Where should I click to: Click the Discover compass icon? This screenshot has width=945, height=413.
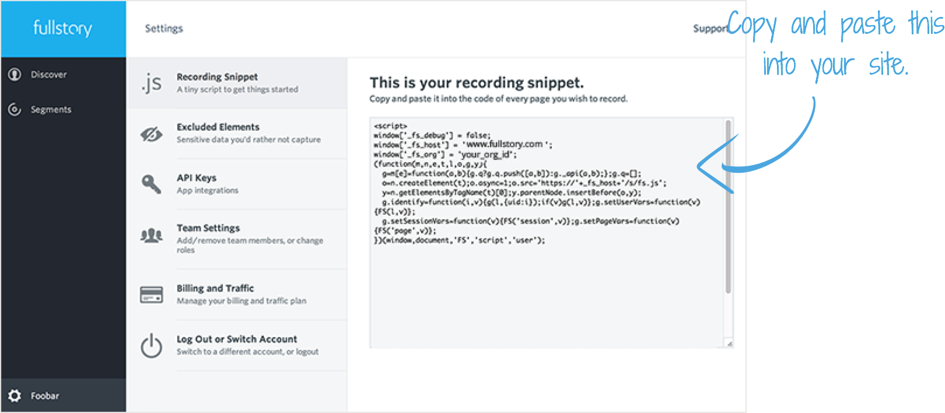point(15,74)
